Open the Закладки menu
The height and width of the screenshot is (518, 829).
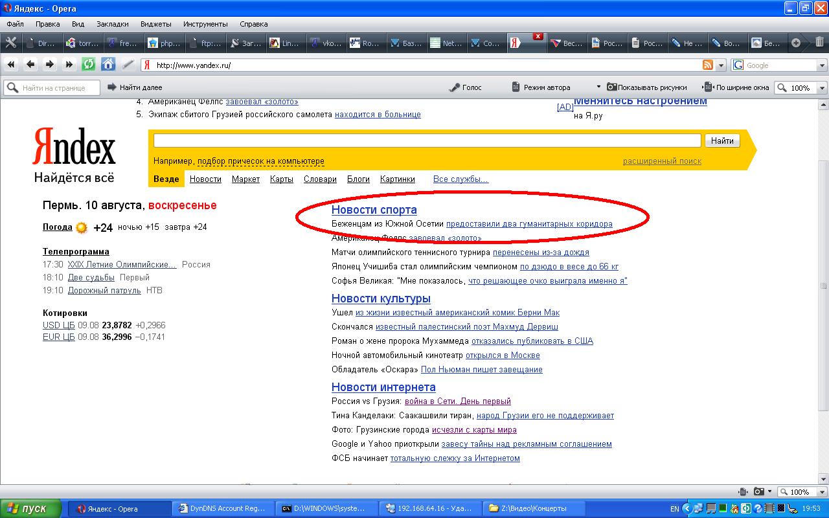tap(113, 24)
